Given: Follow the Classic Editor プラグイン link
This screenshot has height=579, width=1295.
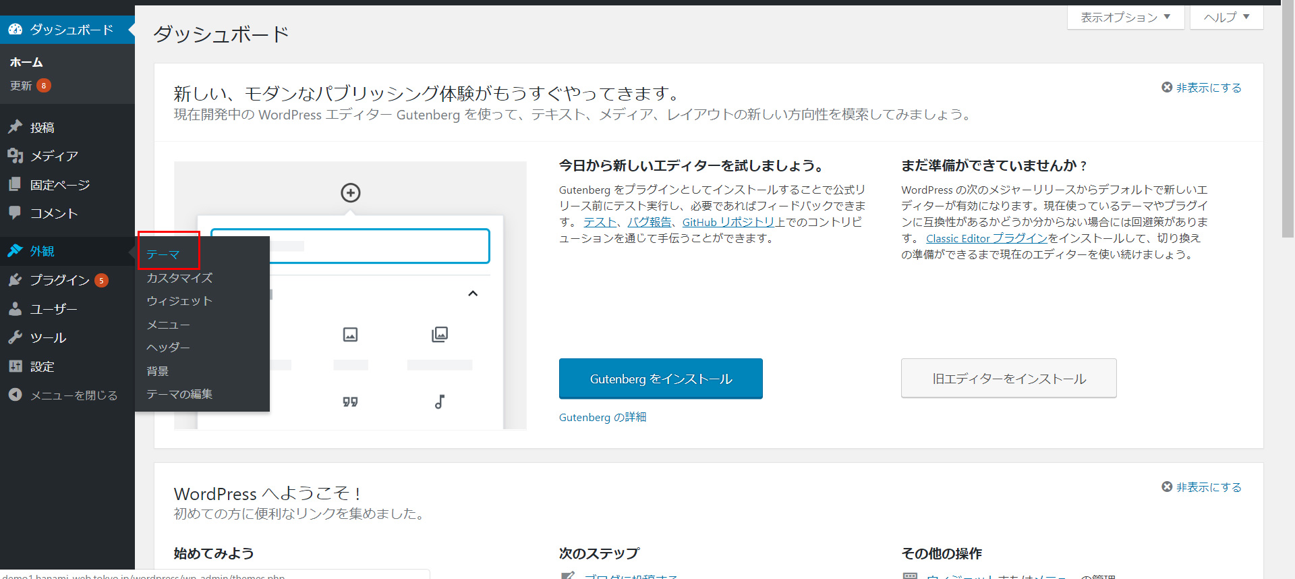Looking at the screenshot, I should [x=987, y=238].
